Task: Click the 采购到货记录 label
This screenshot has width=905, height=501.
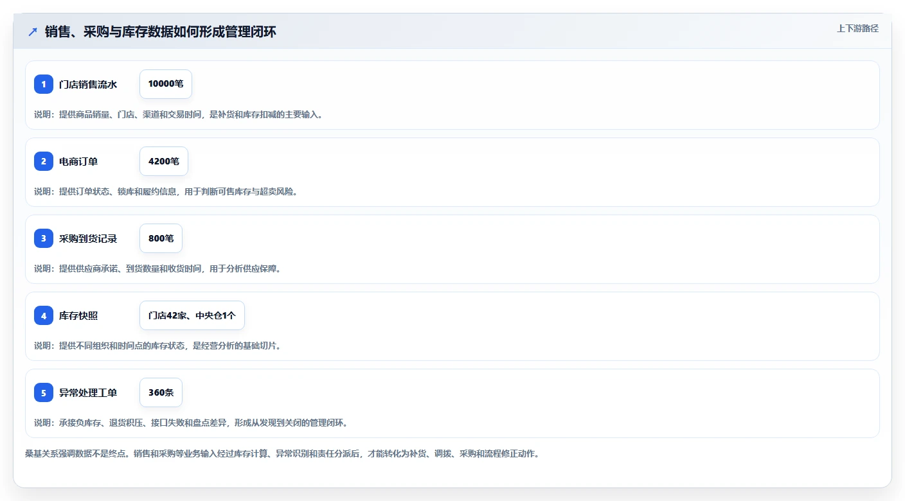Action: [88, 238]
